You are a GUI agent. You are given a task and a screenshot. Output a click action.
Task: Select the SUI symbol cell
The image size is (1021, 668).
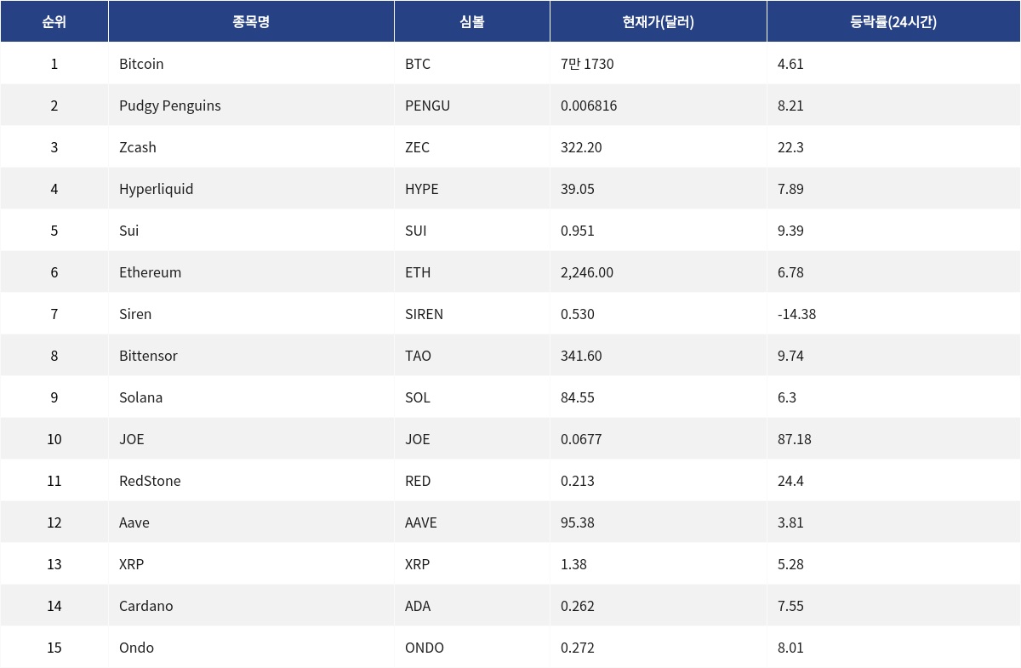(416, 231)
